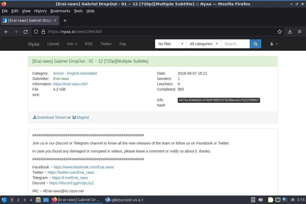Close the Erai-raws Gabriel DropOut tab
Image resolution: width=306 pixels, height=204 pixels.
[55, 20]
